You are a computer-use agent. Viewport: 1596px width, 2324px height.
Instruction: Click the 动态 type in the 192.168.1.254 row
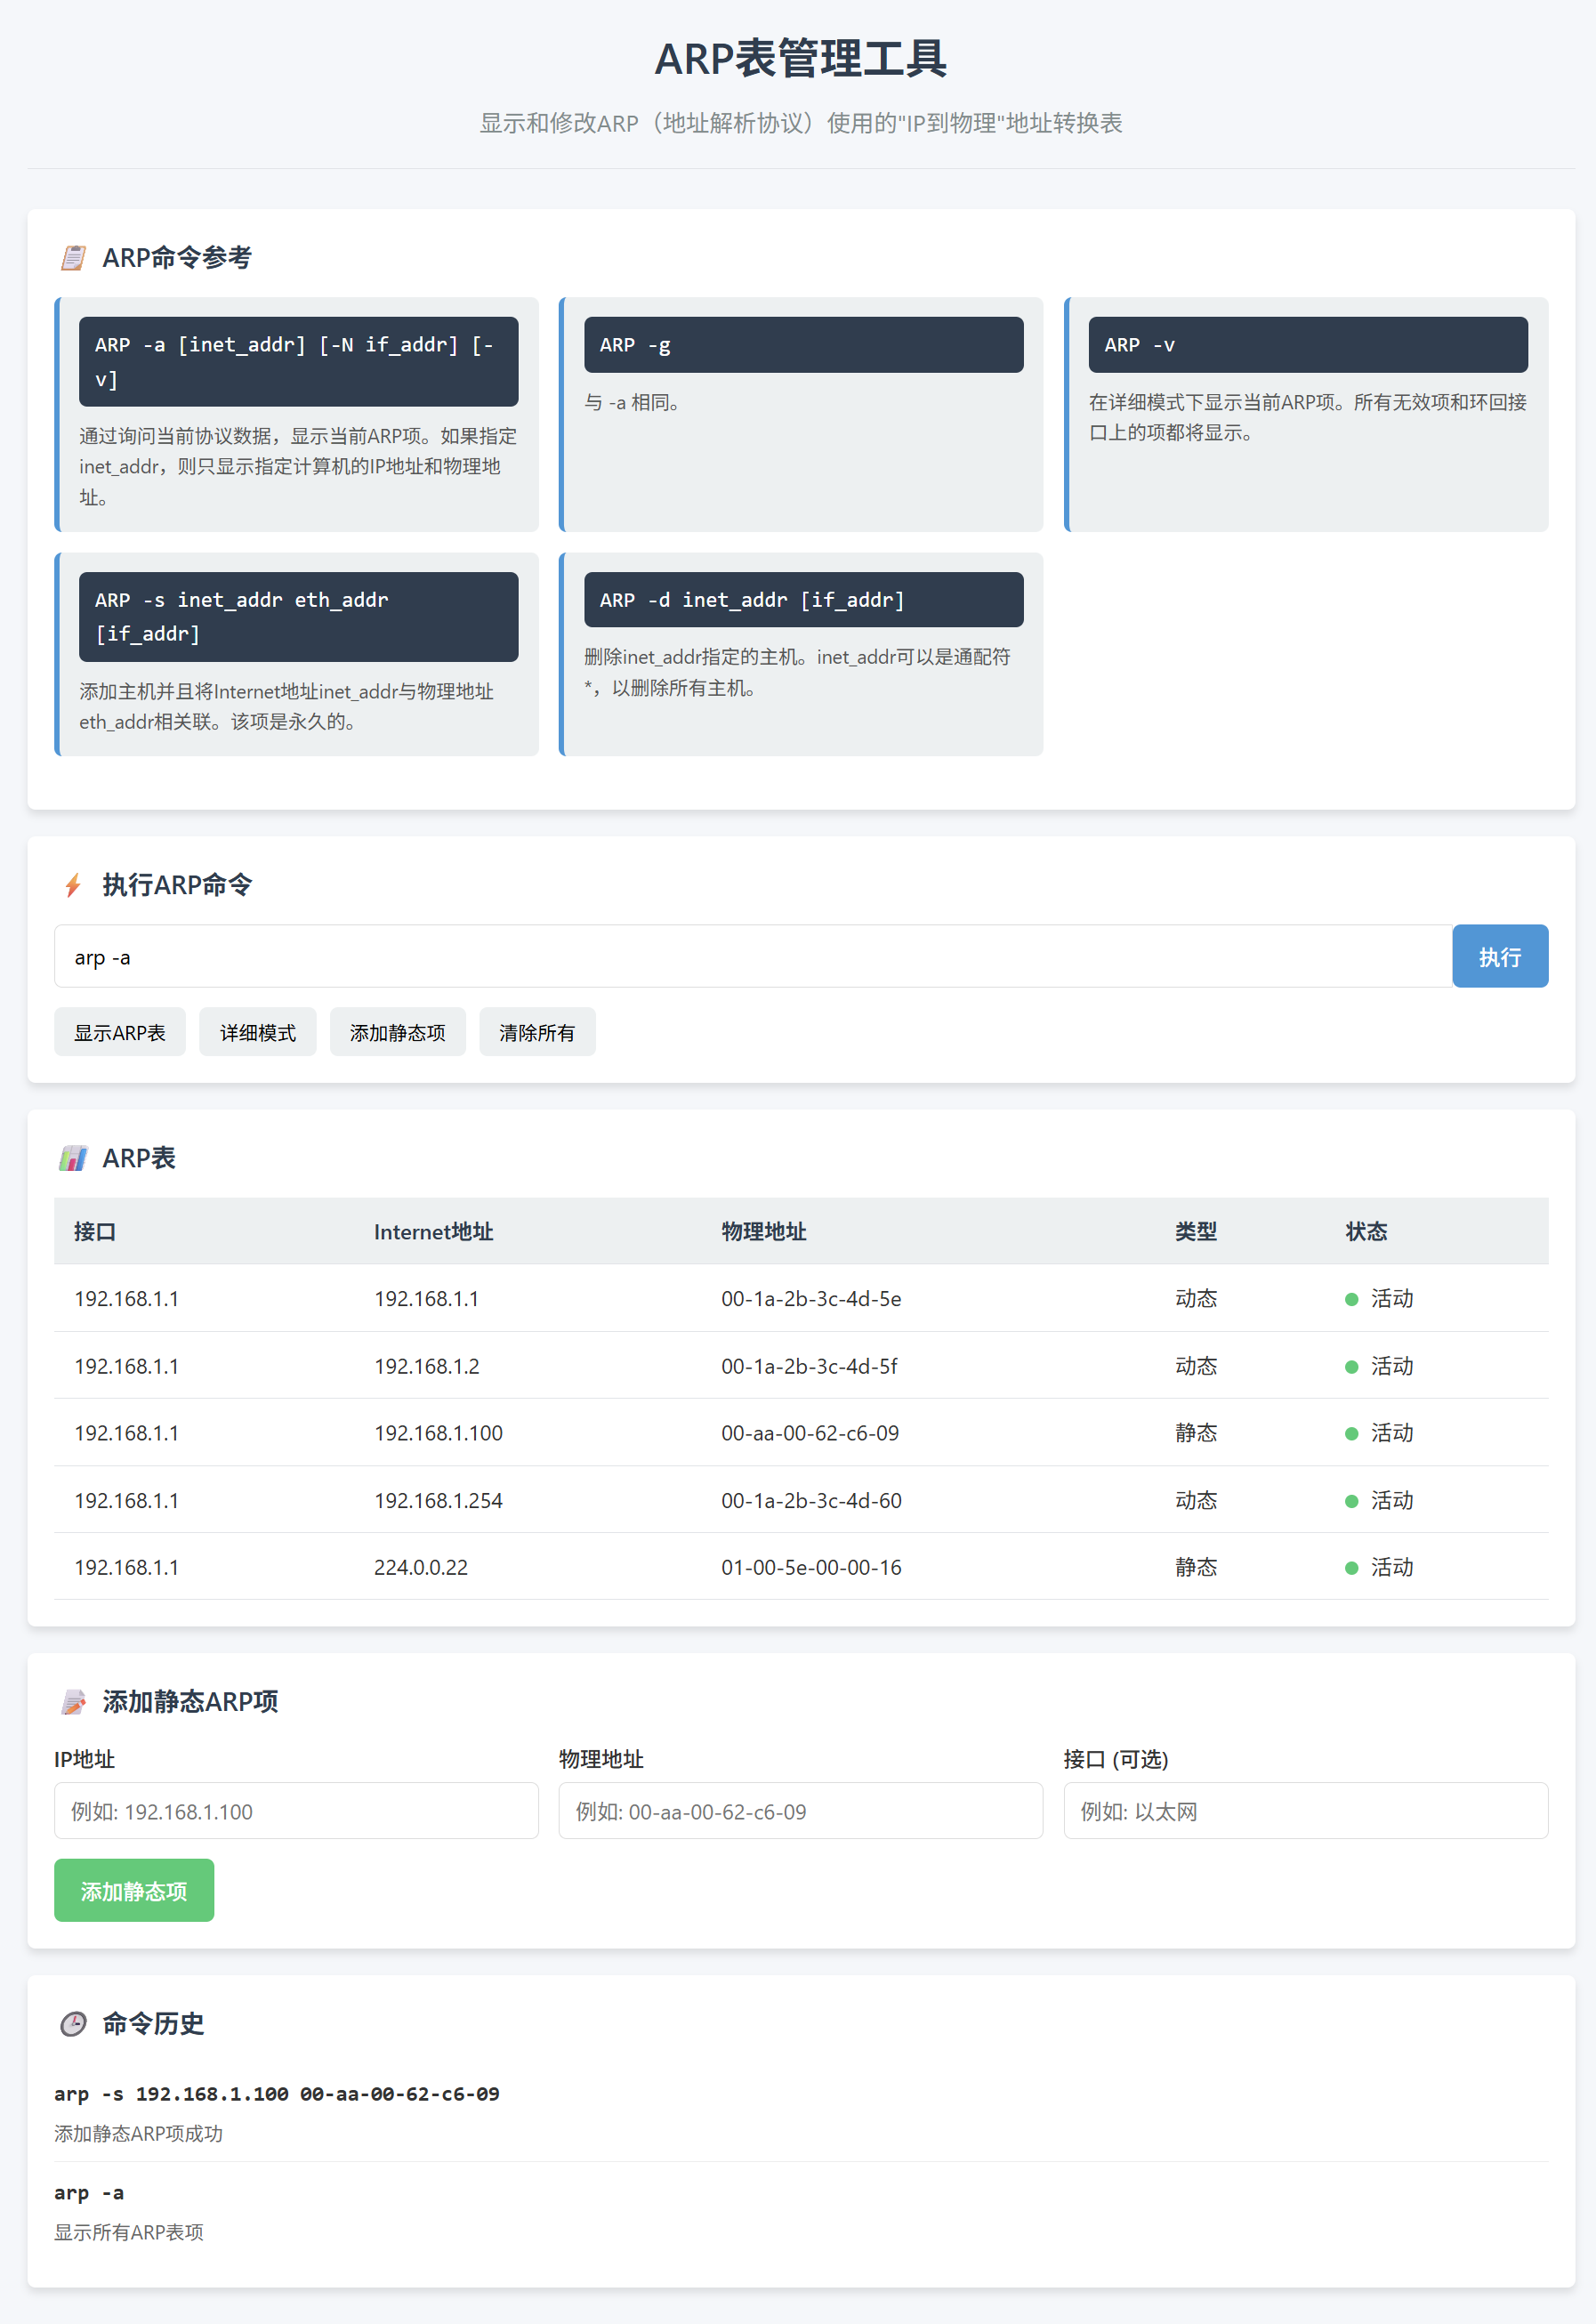tap(1196, 1500)
